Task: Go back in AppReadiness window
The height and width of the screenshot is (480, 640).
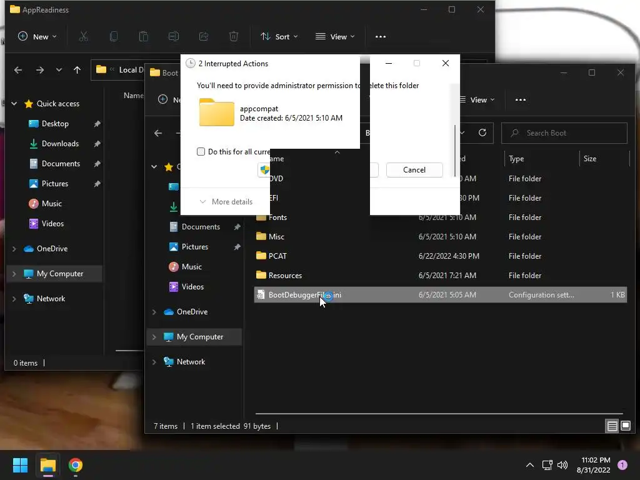Action: pyautogui.click(x=18, y=70)
